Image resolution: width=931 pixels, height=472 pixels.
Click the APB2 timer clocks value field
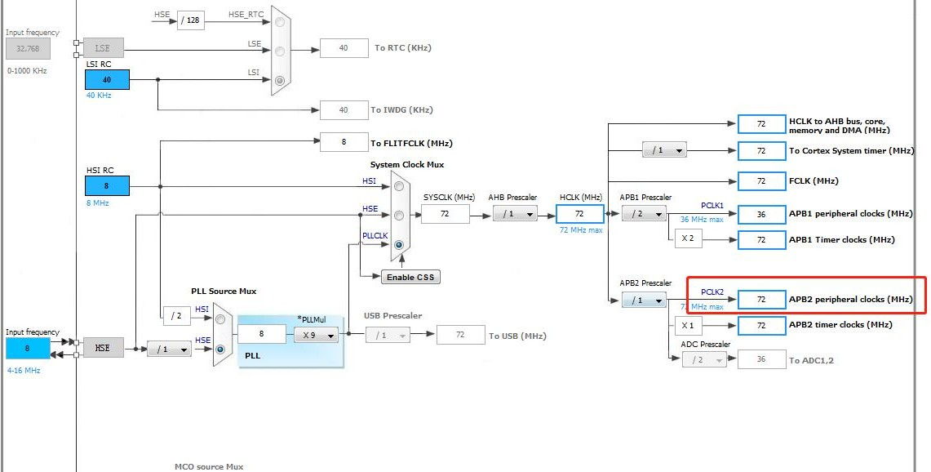[762, 326]
